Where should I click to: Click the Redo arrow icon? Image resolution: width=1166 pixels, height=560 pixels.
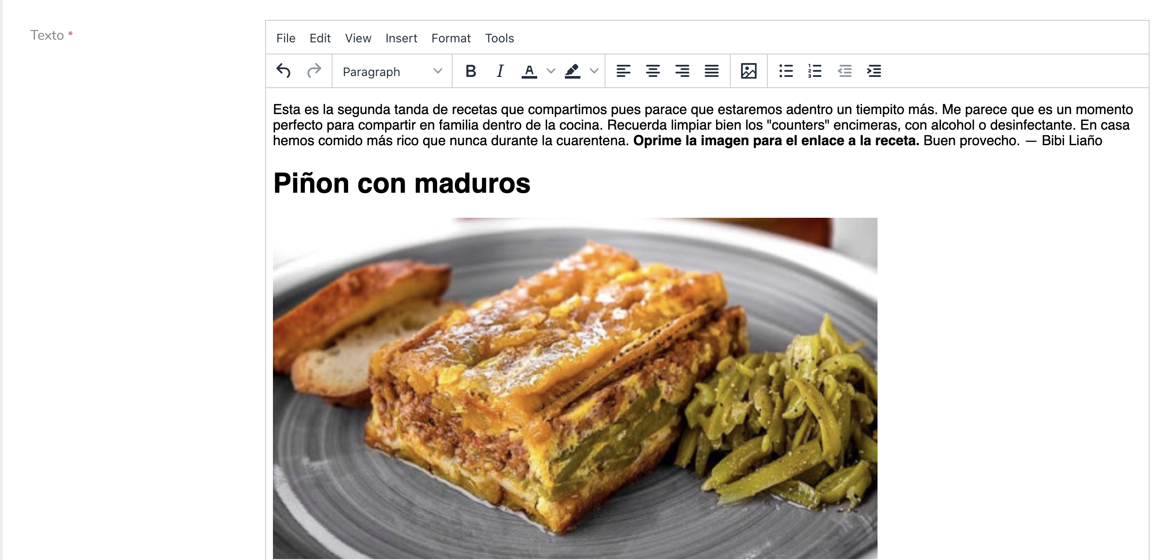click(314, 71)
